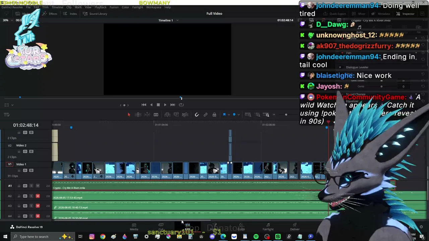Click the Play forward button
The width and height of the screenshot is (429, 241).
[x=165, y=105]
